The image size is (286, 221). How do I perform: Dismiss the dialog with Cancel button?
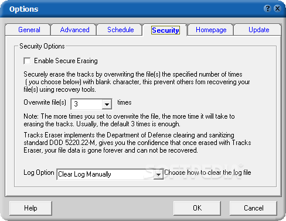click(253, 208)
